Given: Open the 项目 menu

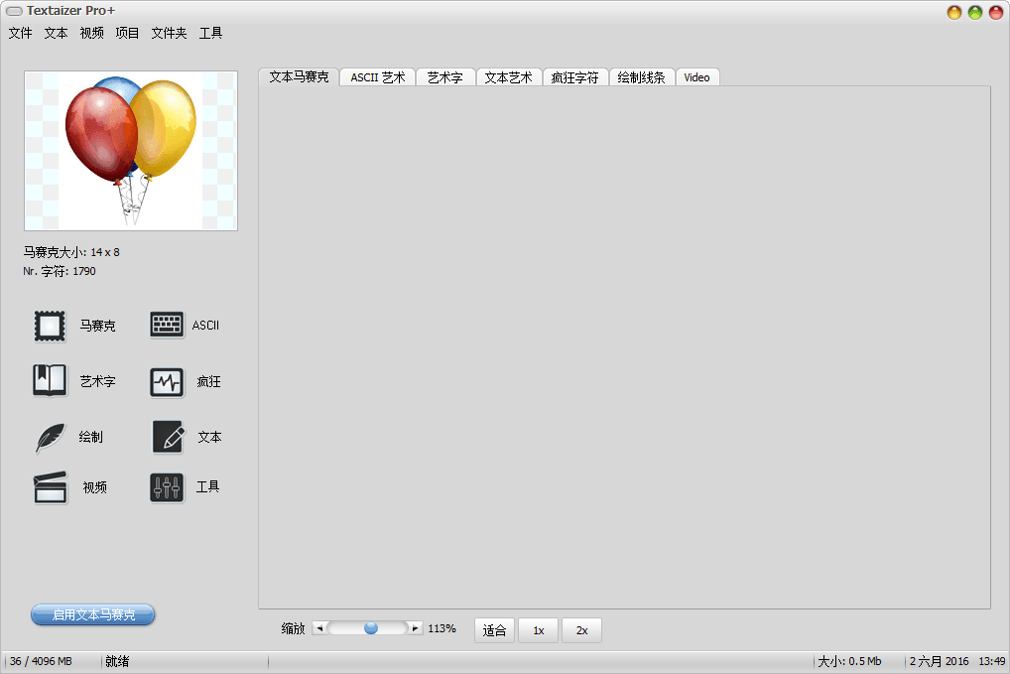Looking at the screenshot, I should click(127, 33).
